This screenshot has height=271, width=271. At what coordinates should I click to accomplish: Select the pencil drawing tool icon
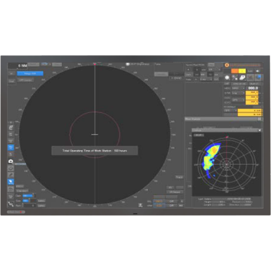[x=11, y=175]
